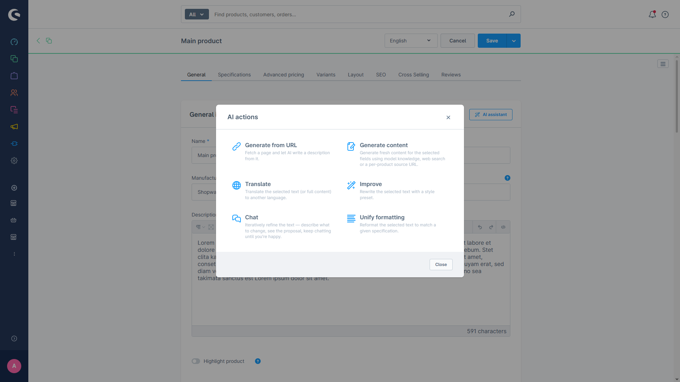Viewport: 680px width, 382px height.
Task: Close the AI actions dialog with X
Action: click(x=448, y=117)
